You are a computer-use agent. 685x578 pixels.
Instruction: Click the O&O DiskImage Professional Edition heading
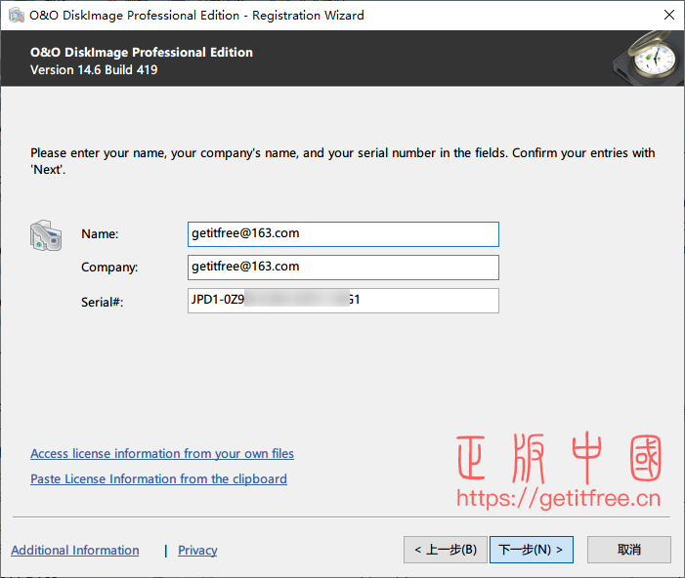142,53
